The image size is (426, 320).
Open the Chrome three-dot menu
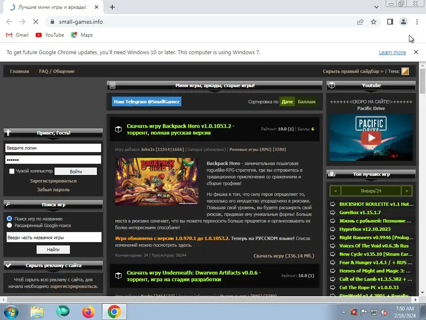pyautogui.click(x=417, y=22)
